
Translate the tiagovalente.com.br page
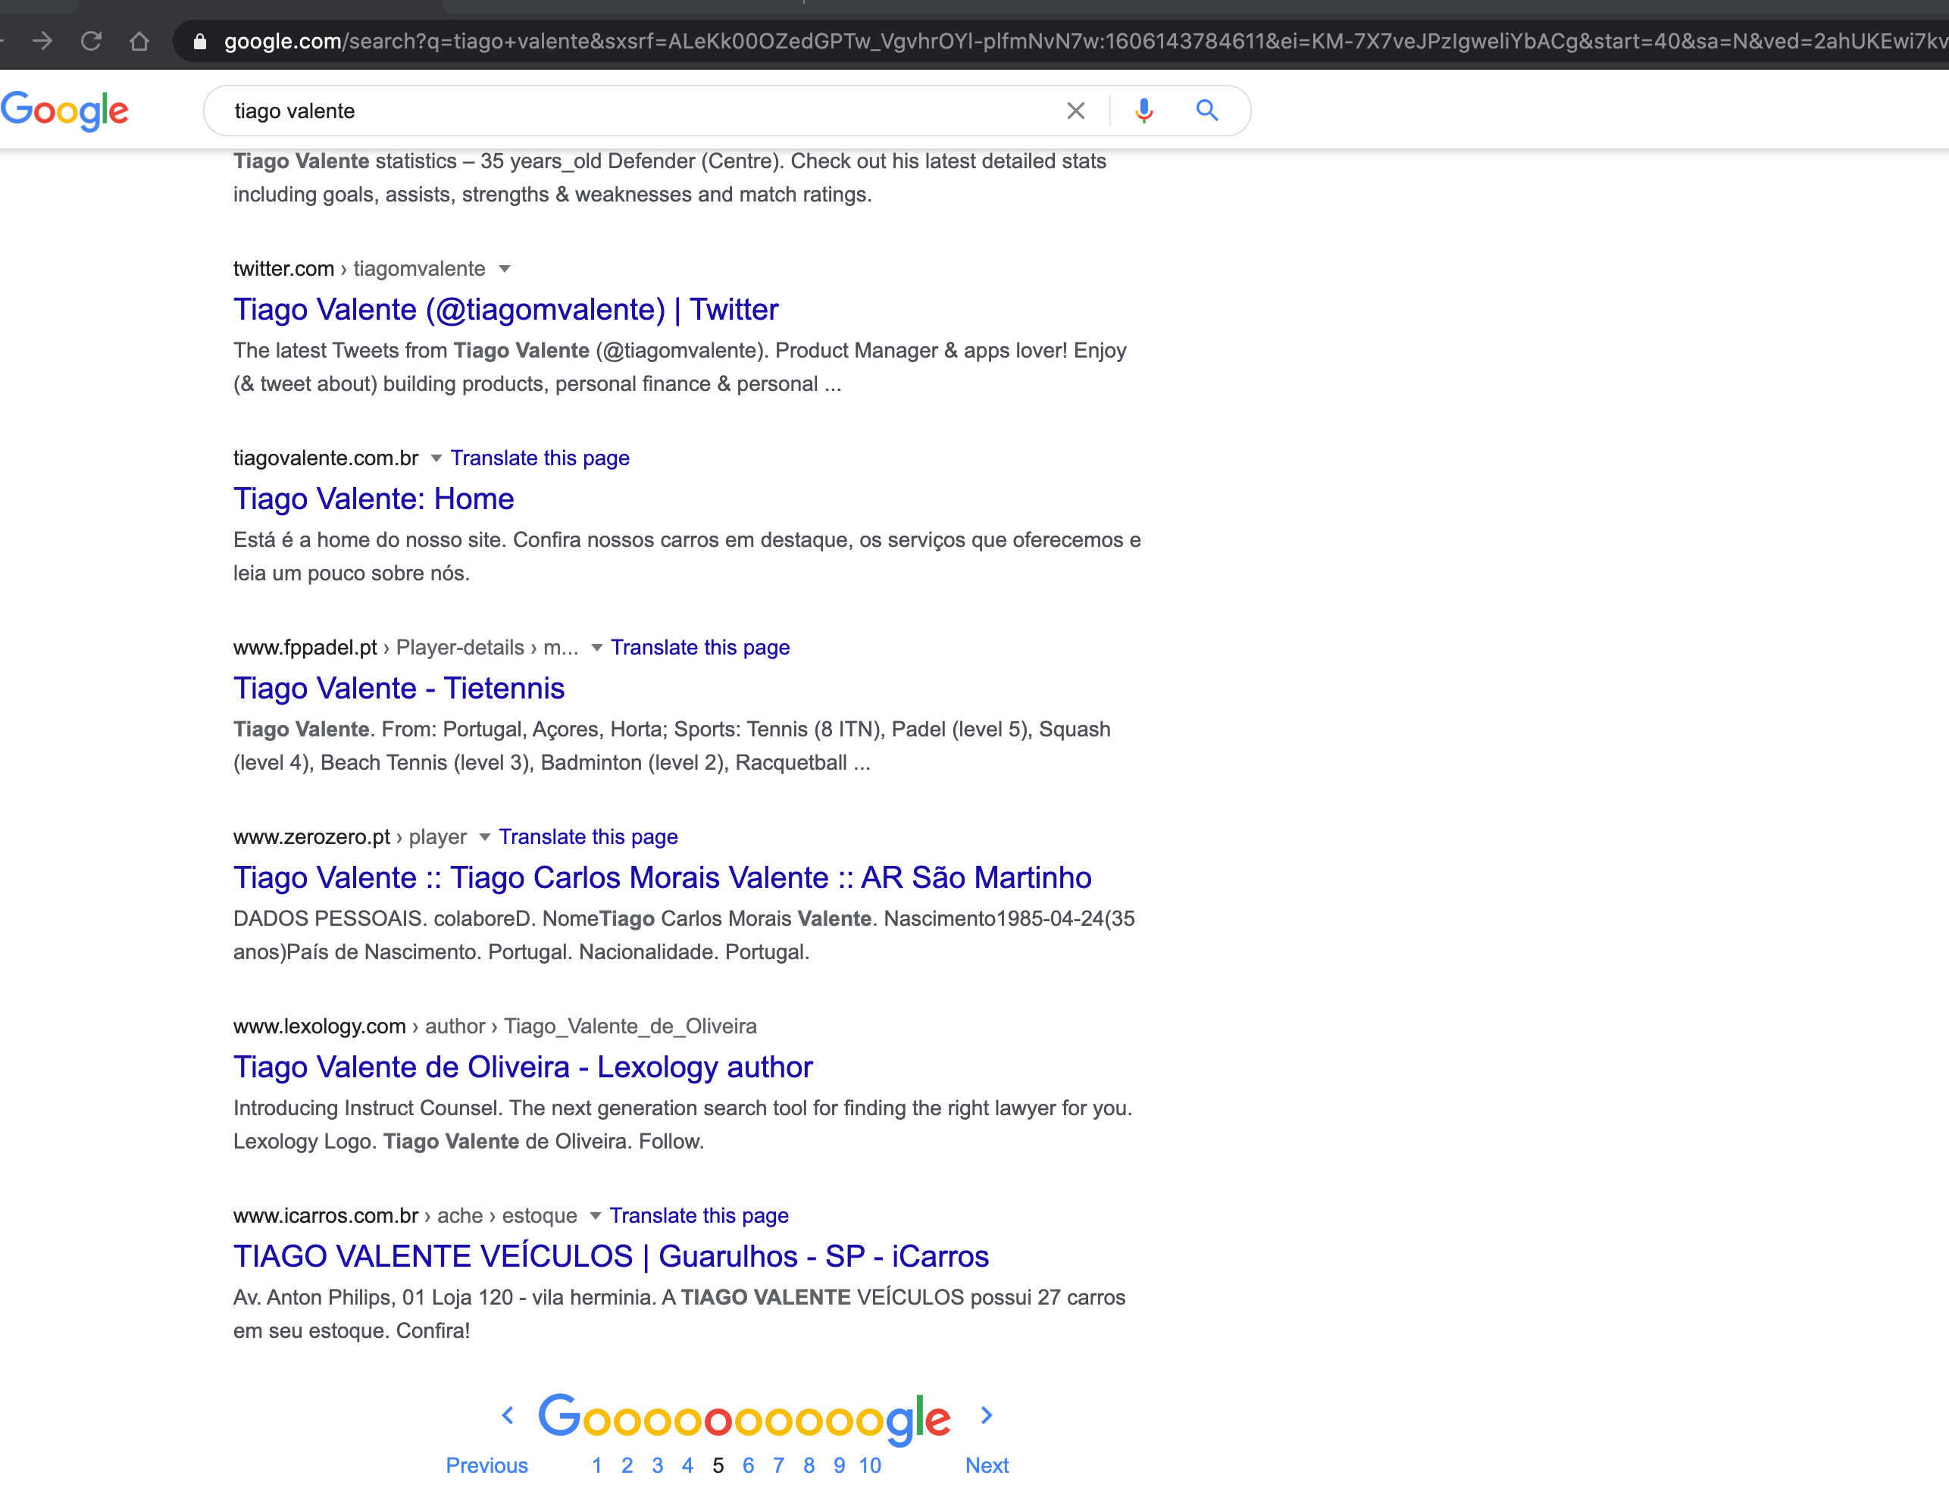click(540, 458)
